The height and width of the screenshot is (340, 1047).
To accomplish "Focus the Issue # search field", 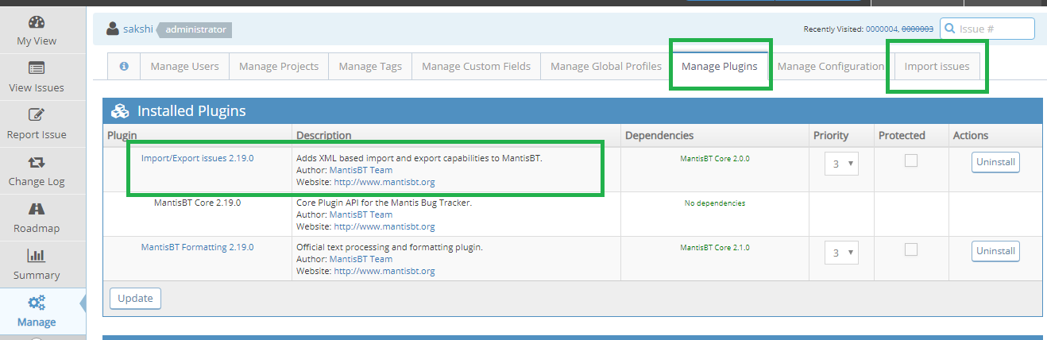I will [987, 29].
